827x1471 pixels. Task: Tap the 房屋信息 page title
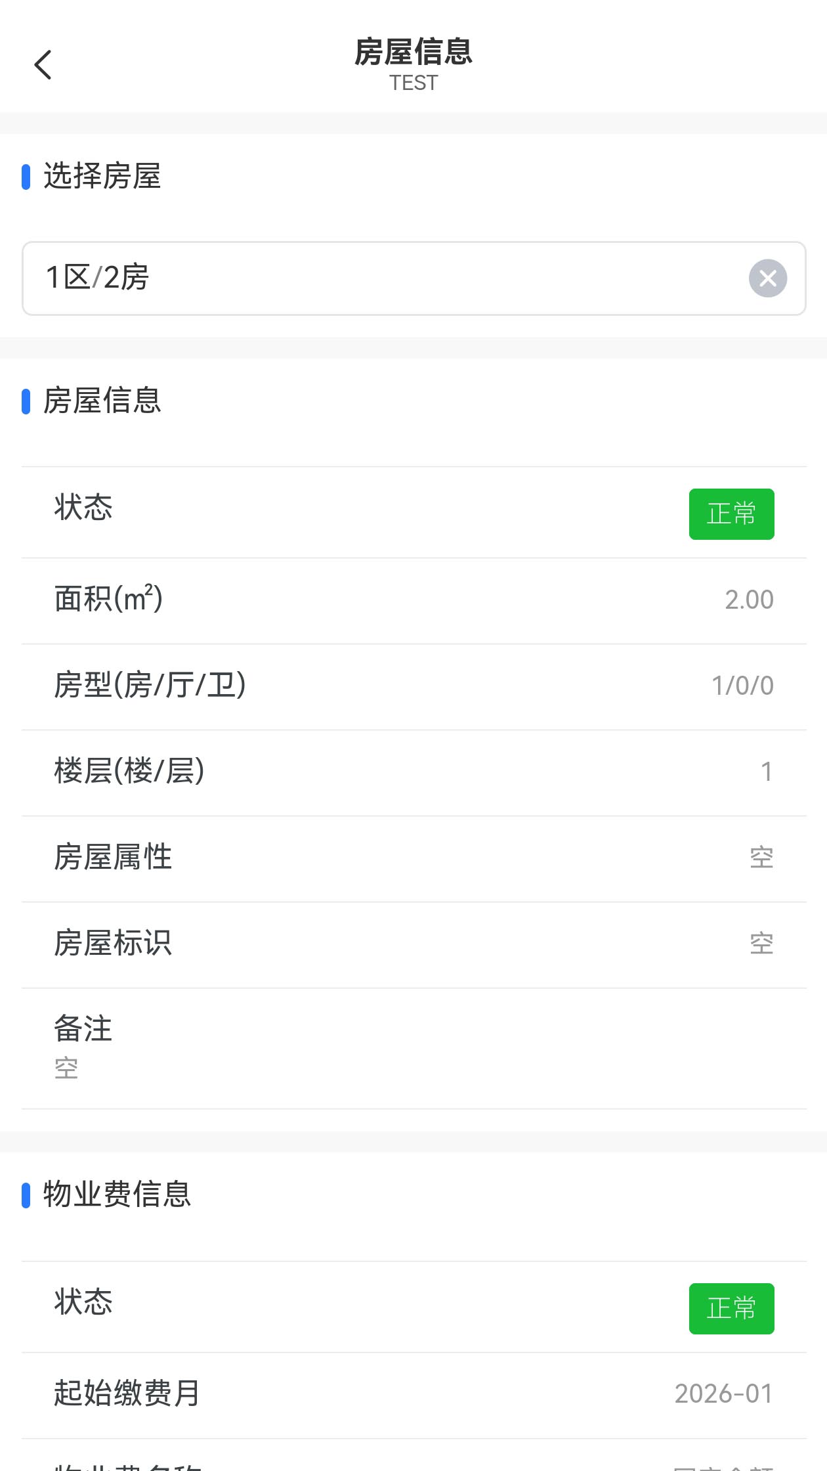point(413,52)
